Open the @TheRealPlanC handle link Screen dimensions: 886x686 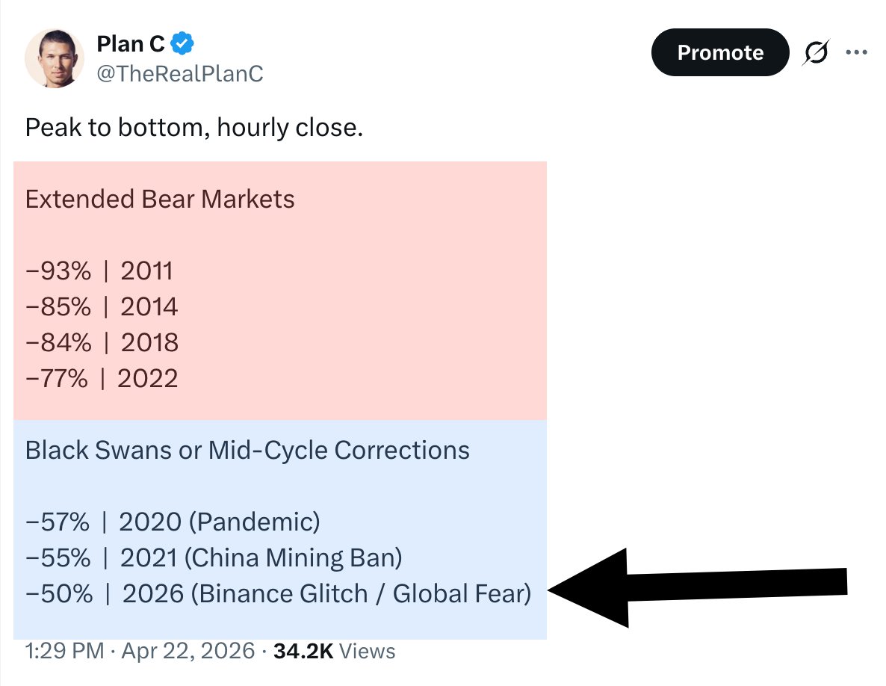[x=180, y=73]
